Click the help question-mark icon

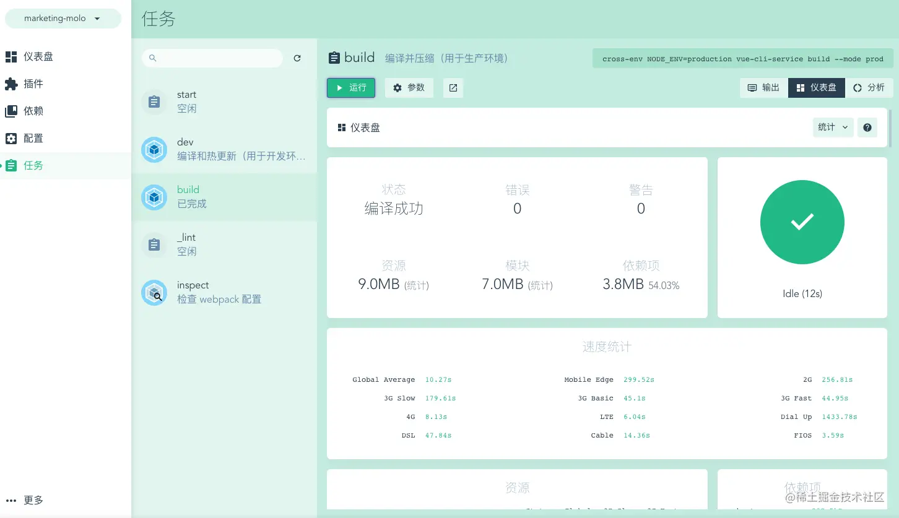867,127
